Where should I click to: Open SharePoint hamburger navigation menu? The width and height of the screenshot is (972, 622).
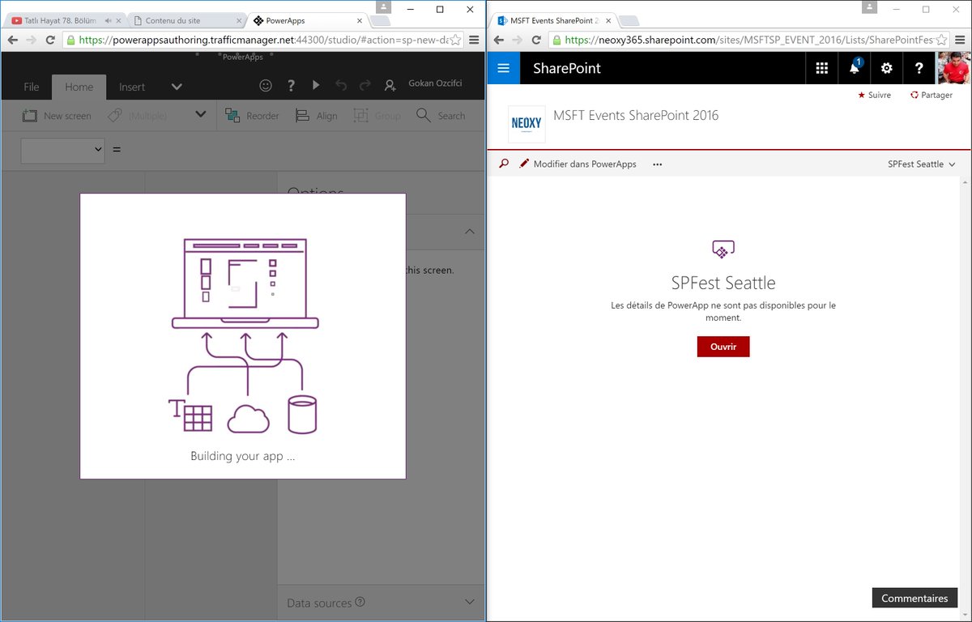pyautogui.click(x=503, y=68)
